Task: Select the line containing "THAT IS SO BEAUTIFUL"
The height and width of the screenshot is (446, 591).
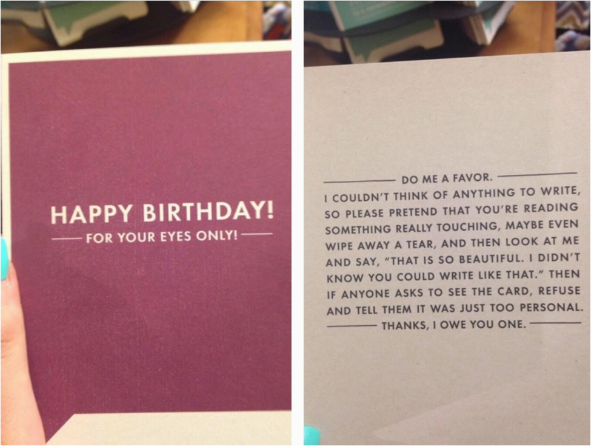Action: point(453,260)
